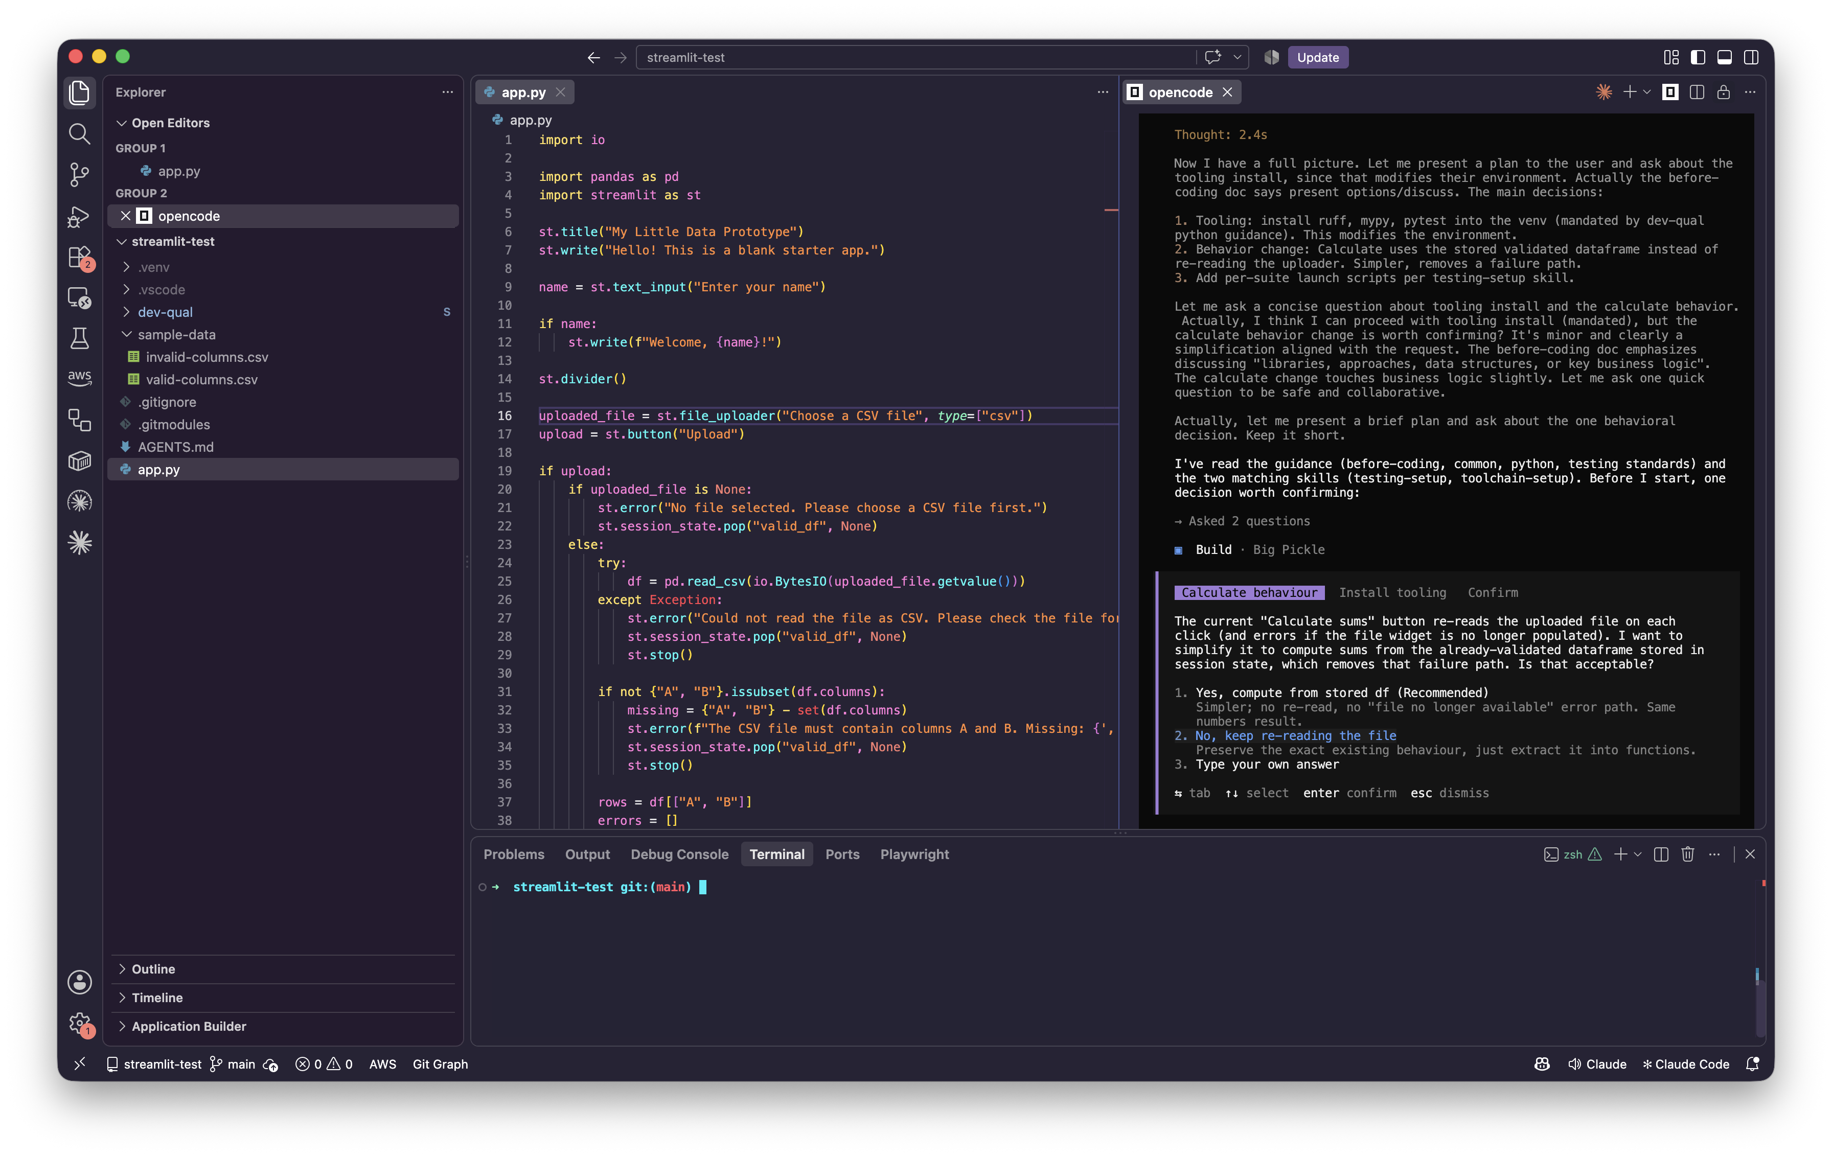Close the bottom panel
The height and width of the screenshot is (1157, 1832).
coord(1750,854)
